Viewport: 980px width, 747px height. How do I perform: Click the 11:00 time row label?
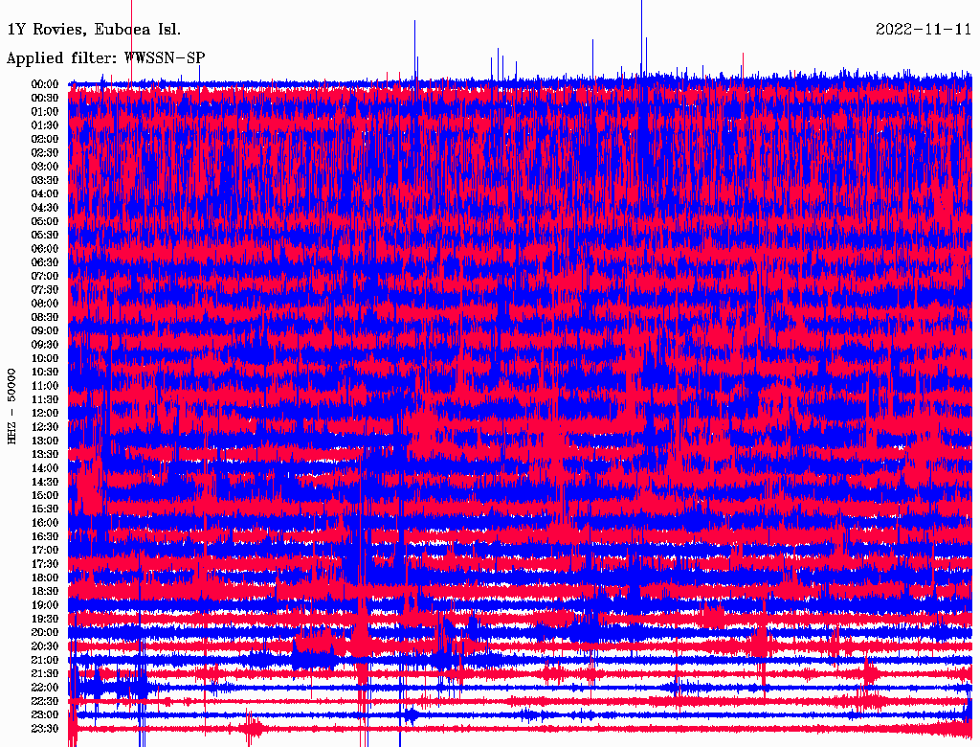45,386
